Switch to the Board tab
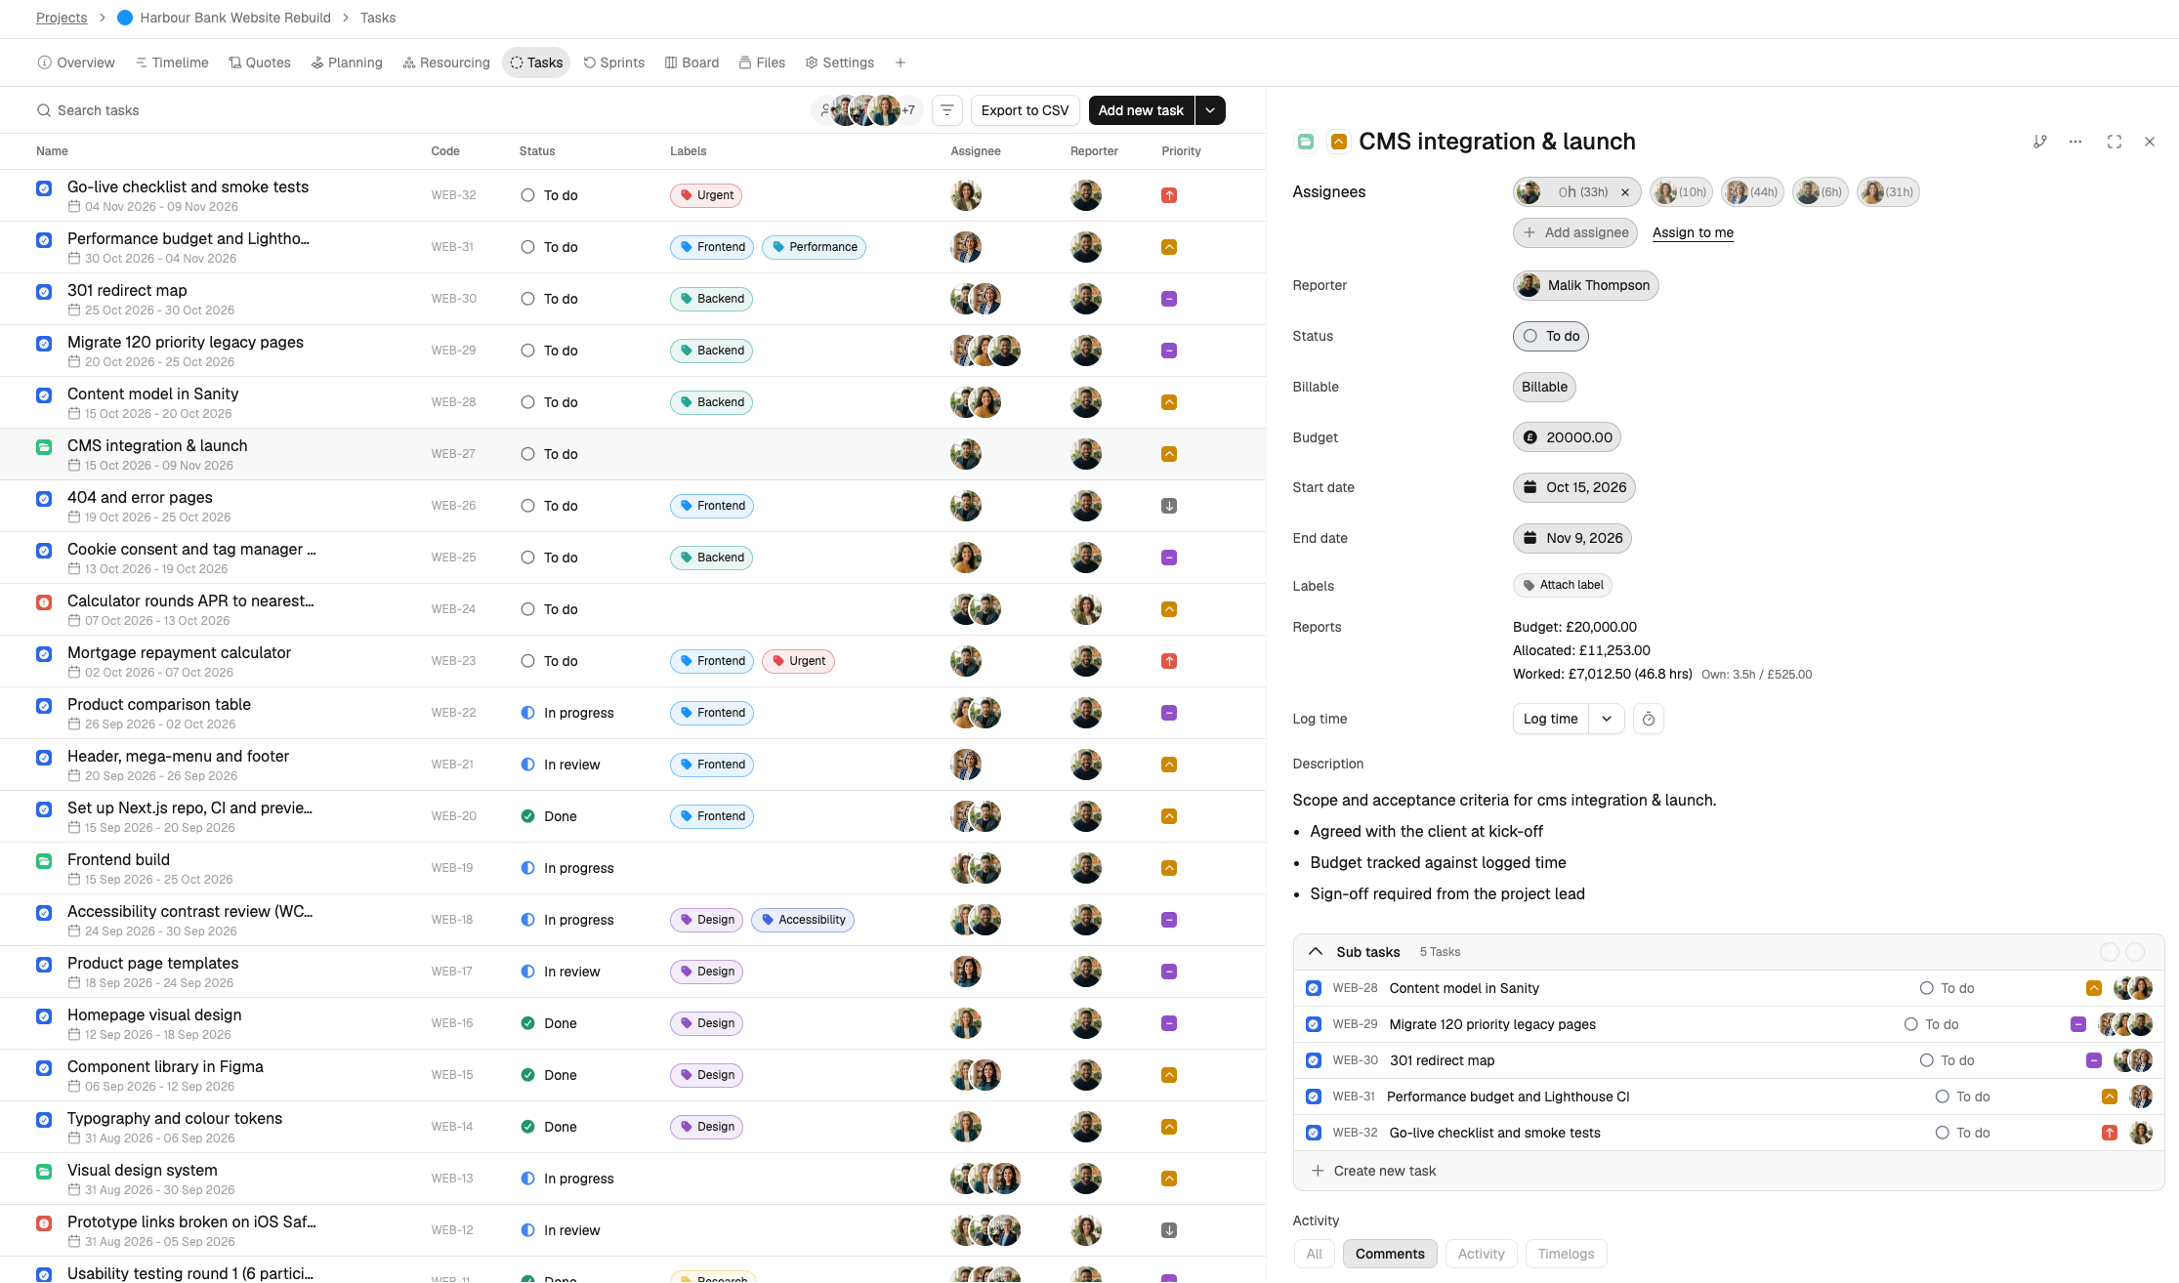The image size is (2179, 1283). (691, 62)
